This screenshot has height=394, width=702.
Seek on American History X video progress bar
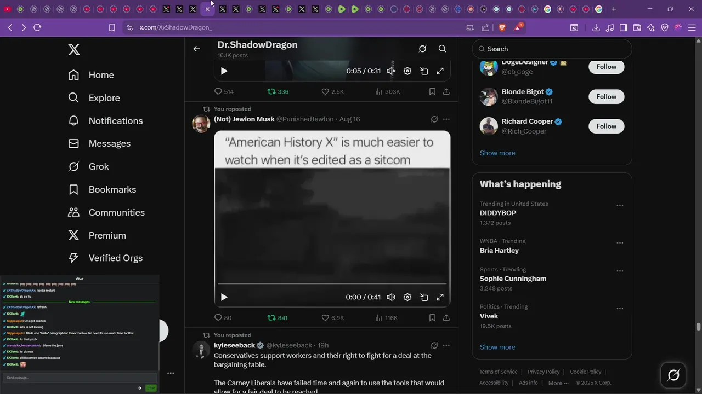(332, 284)
